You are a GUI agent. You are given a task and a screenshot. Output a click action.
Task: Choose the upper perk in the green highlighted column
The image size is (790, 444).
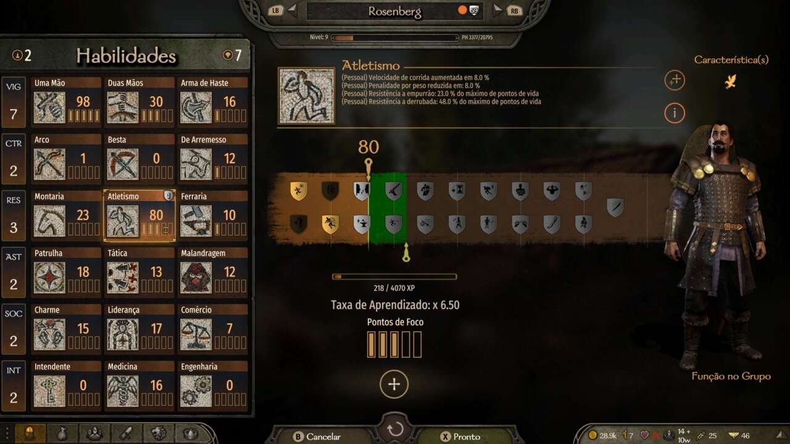pos(394,191)
